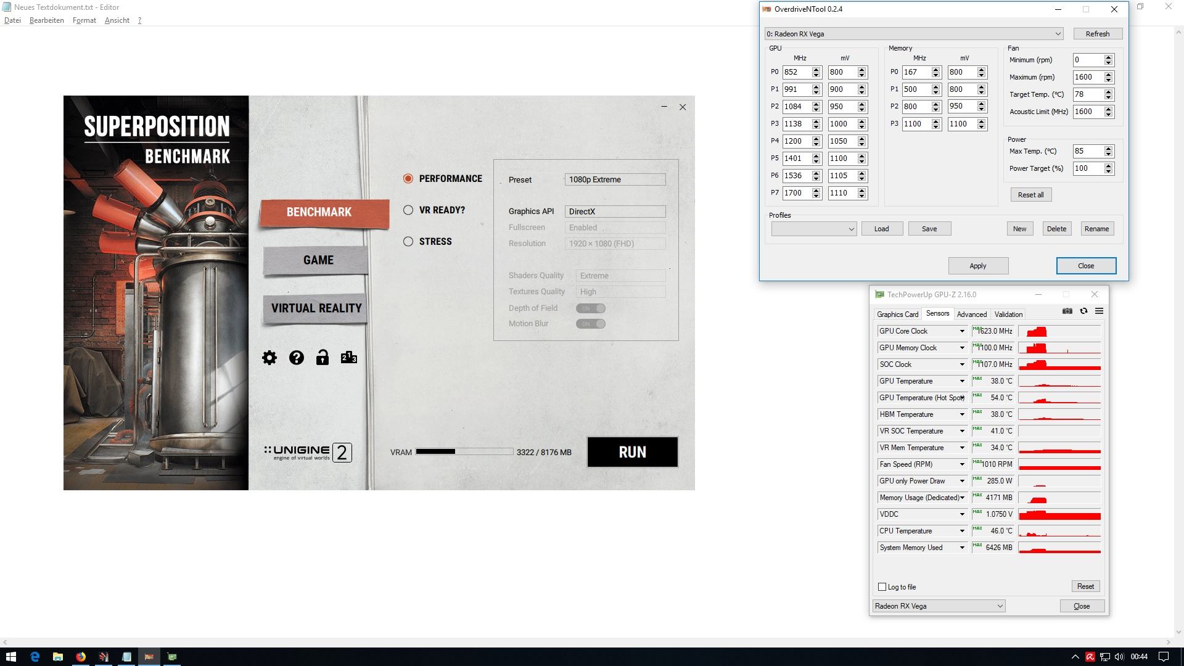This screenshot has width=1184, height=666.
Task: Select the PERFORMANCE radio button
Action: pyautogui.click(x=408, y=178)
